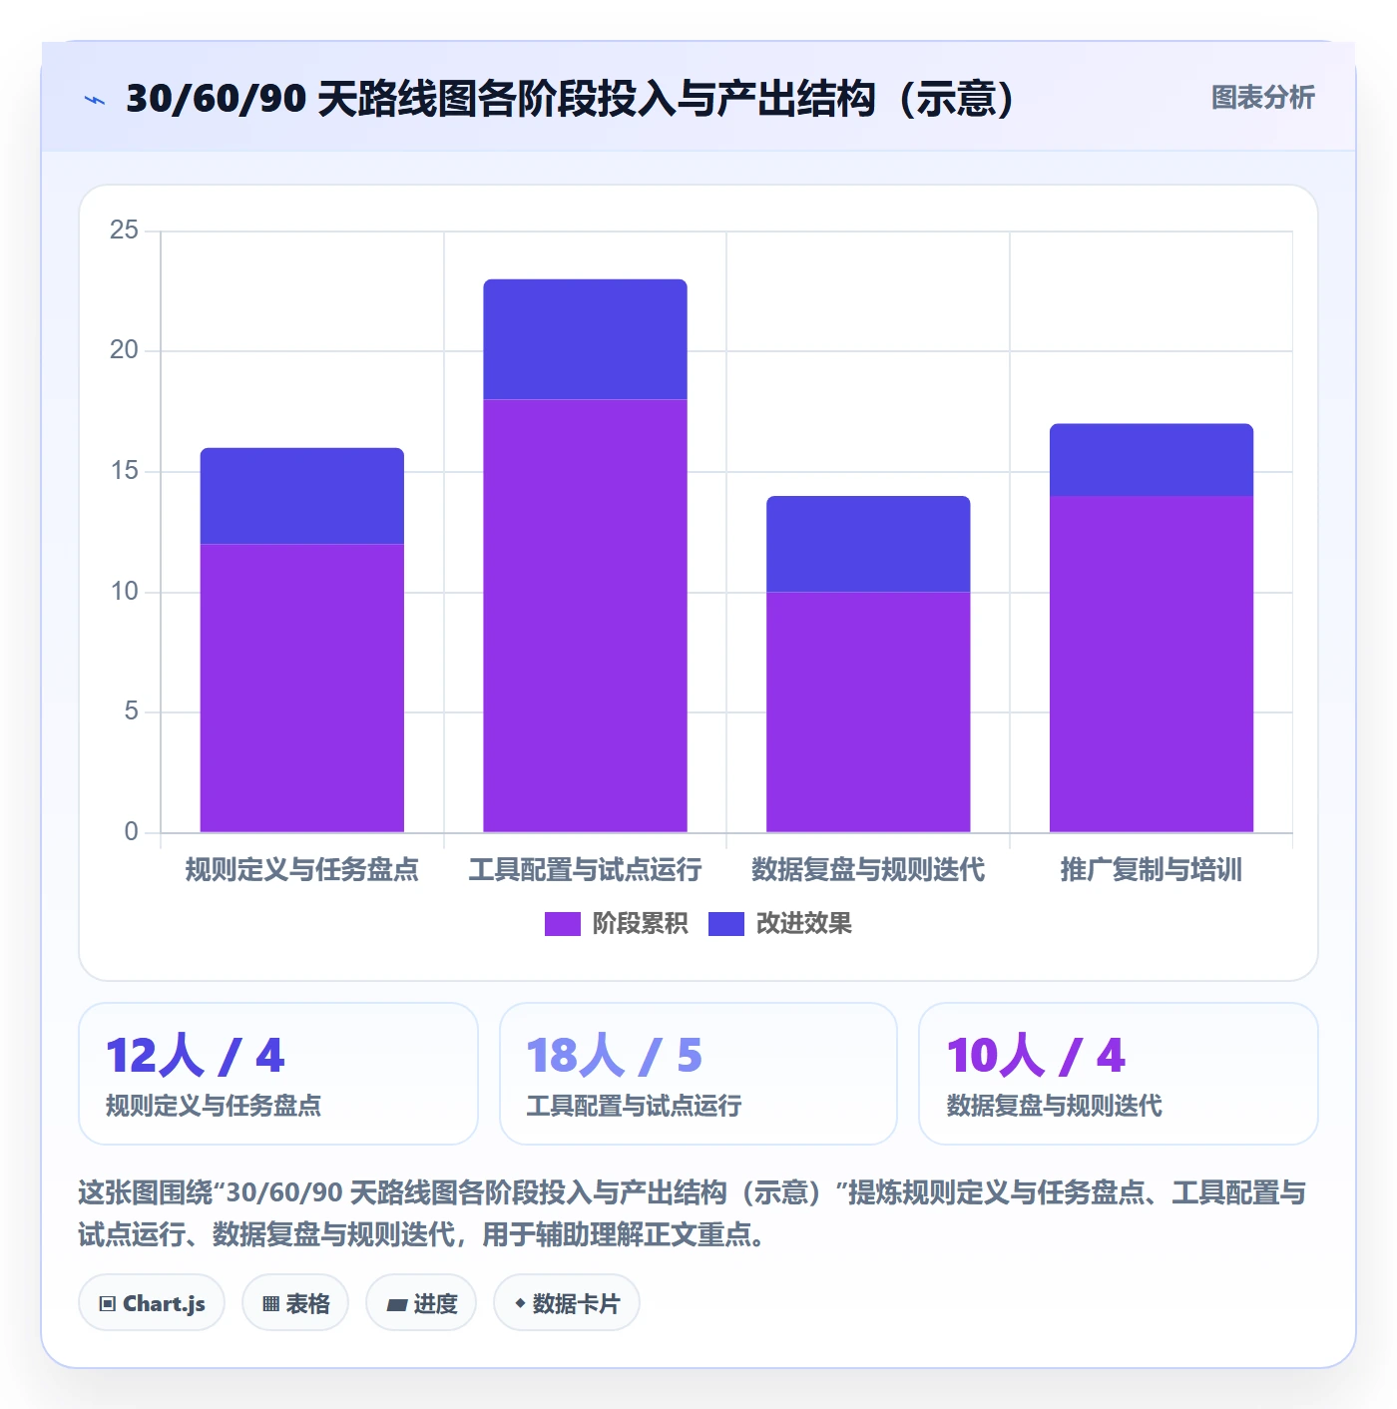Click the blue bar segment for 规则定义与任务盘点
The width and height of the screenshot is (1397, 1409).
click(302, 496)
